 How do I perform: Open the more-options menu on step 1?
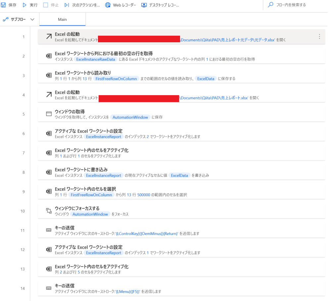tap(319, 36)
